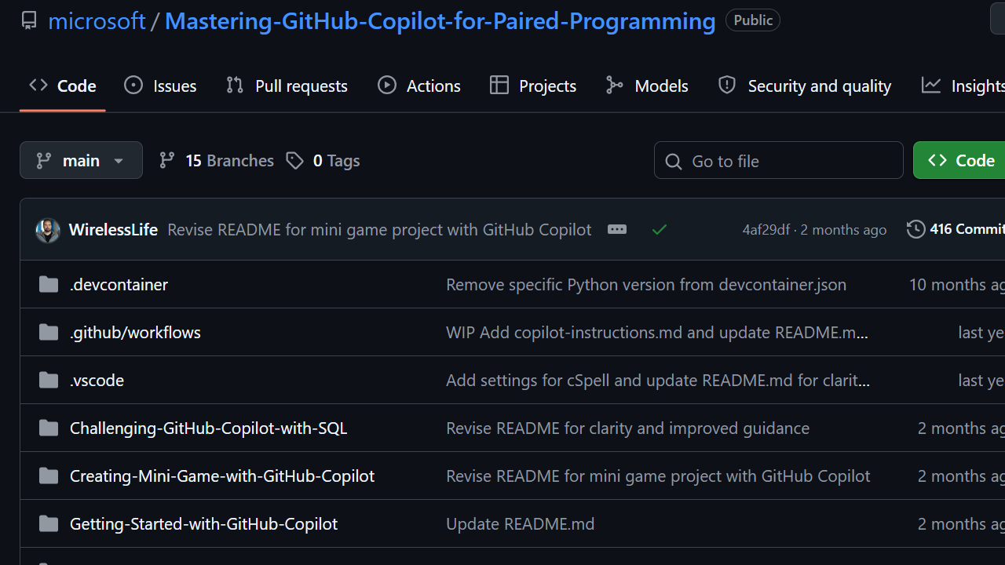Open the Security and quality tab
Image resolution: width=1005 pixels, height=565 pixels.
[x=805, y=86]
